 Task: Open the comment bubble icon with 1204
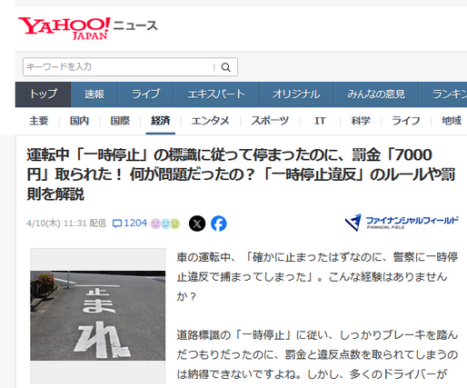point(129,224)
